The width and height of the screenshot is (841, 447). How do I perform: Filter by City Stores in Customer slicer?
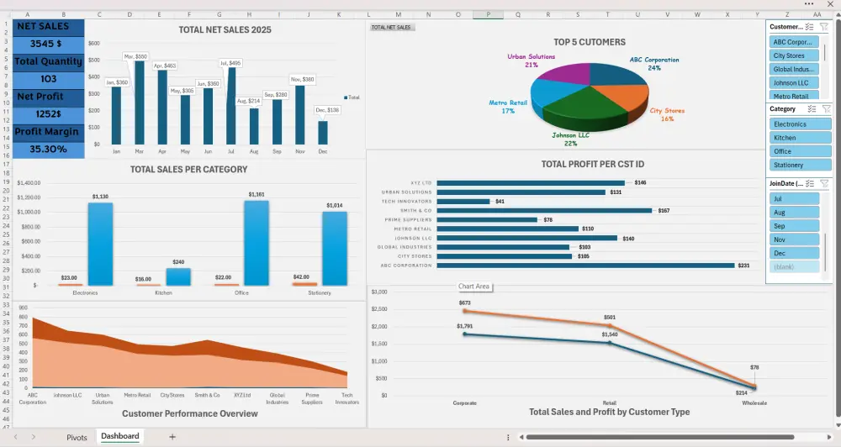793,55
